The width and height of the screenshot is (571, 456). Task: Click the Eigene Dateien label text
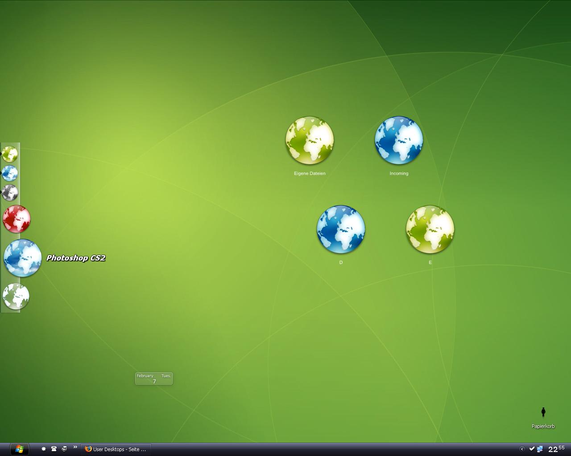310,173
